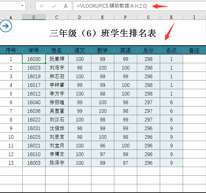Viewport: 206px width, 193px height.
Task: Select the cell with student ID 16030
Action: point(34,59)
